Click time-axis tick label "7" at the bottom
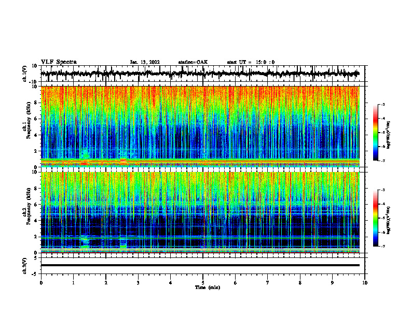Image resolution: width=411 pixels, height=317 pixels. [x=268, y=283]
